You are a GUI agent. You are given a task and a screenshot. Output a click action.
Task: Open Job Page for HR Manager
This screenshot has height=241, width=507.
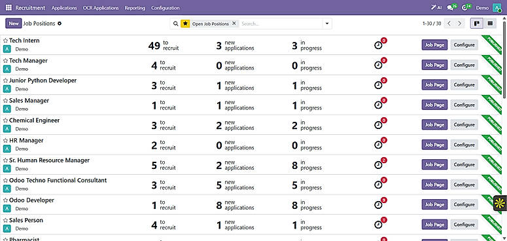434,145
